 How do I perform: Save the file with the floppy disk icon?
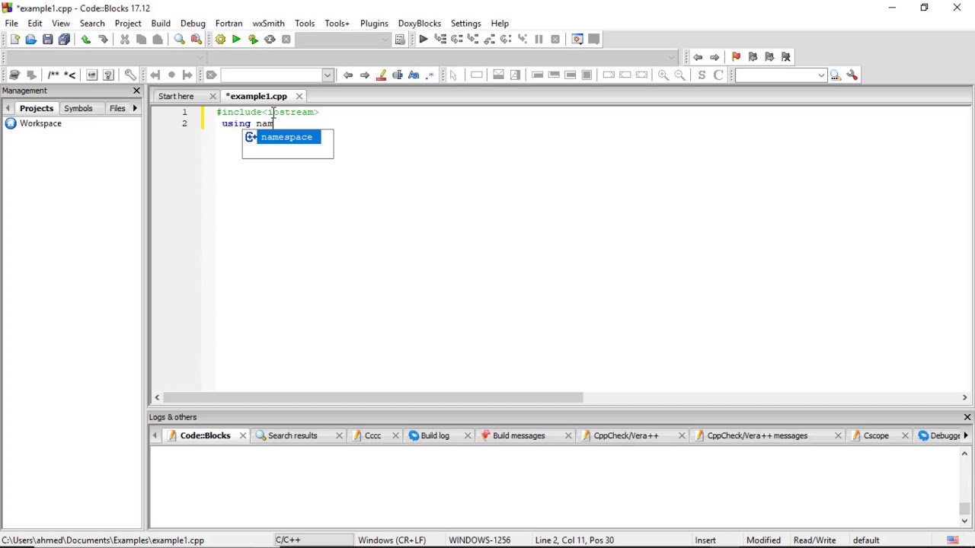point(47,40)
